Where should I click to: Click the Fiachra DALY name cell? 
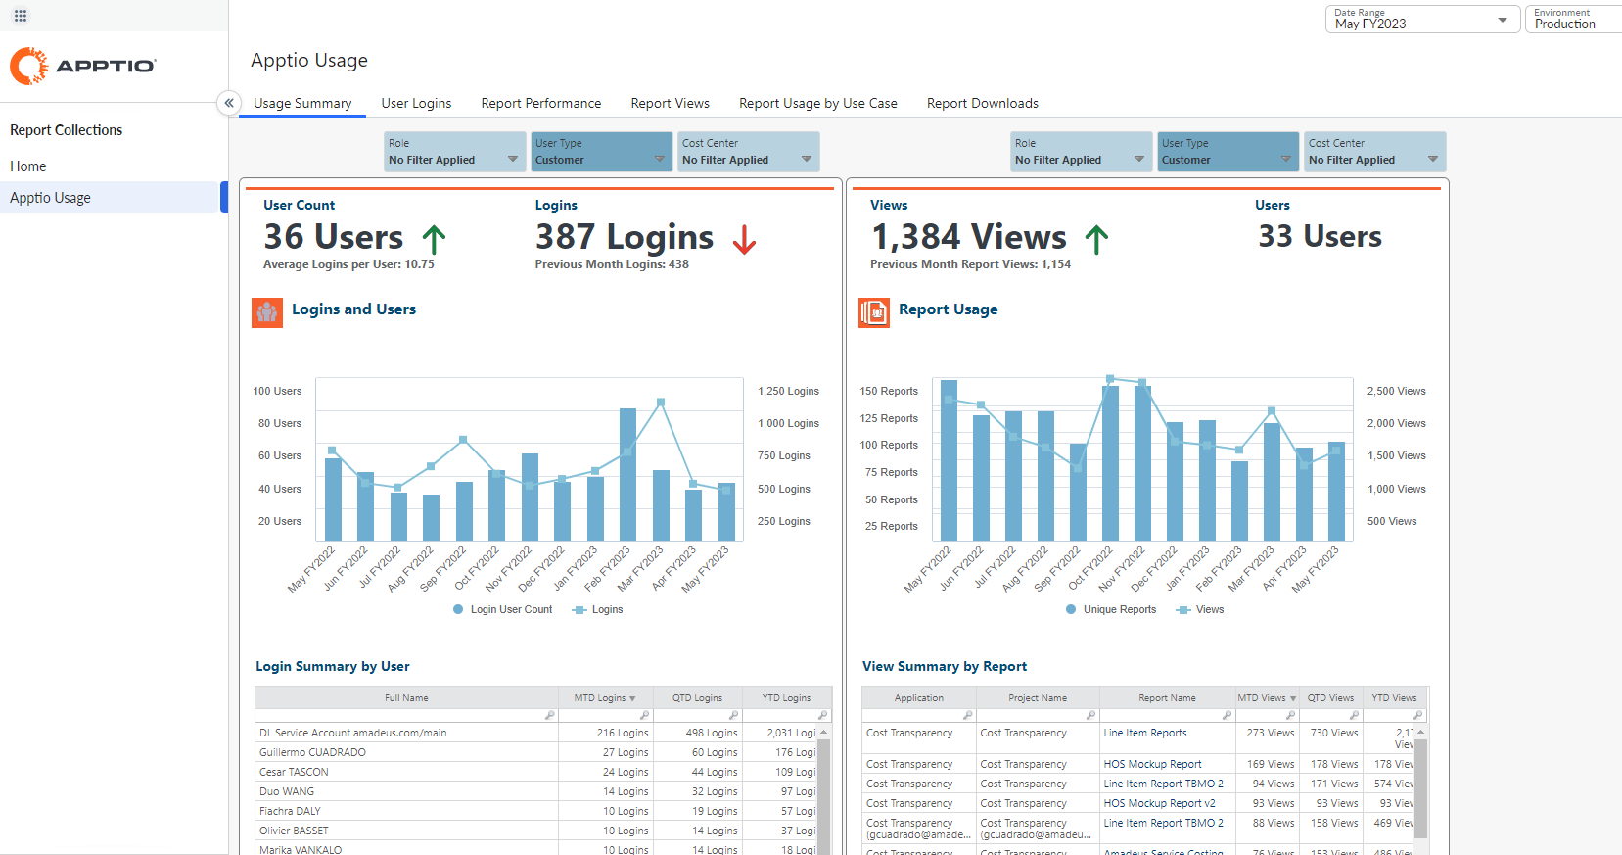(x=290, y=811)
